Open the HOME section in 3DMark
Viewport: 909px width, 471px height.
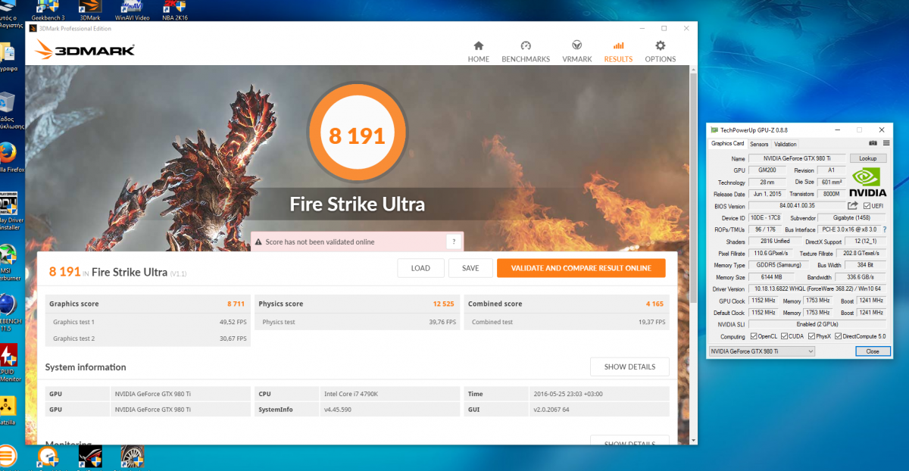pyautogui.click(x=478, y=51)
